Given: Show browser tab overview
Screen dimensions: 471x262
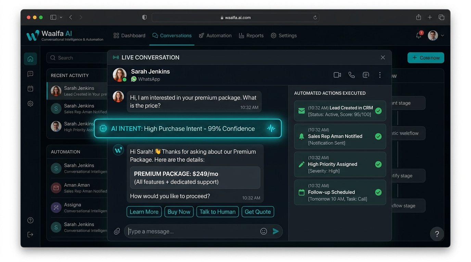Looking at the screenshot, I should [x=442, y=17].
